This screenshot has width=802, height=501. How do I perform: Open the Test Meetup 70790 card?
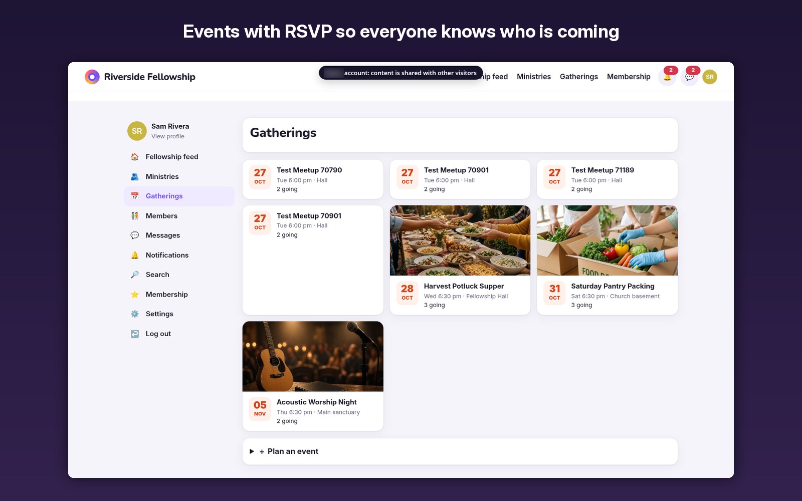pos(313,179)
